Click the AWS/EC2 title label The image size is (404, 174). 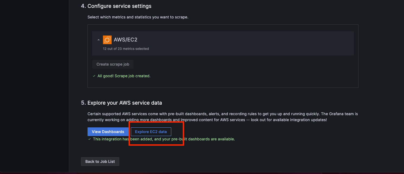pos(126,40)
